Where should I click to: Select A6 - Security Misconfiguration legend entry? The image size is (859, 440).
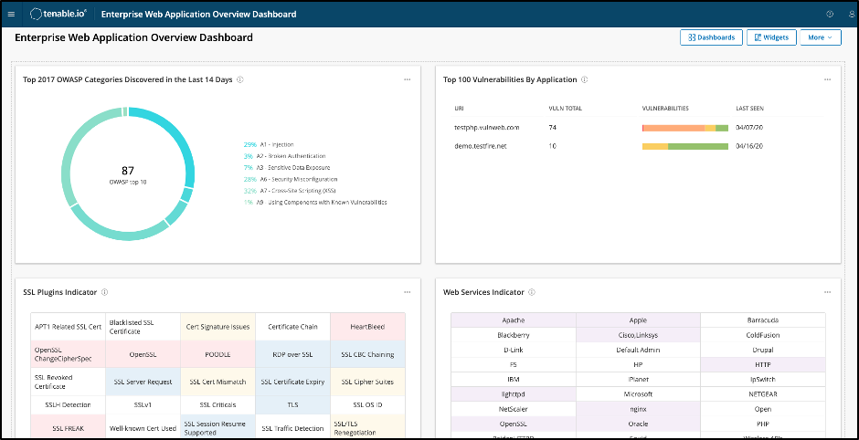click(x=291, y=179)
